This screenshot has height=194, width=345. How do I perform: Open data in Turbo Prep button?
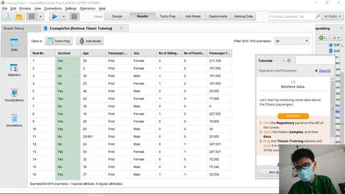pyautogui.click(x=59, y=41)
